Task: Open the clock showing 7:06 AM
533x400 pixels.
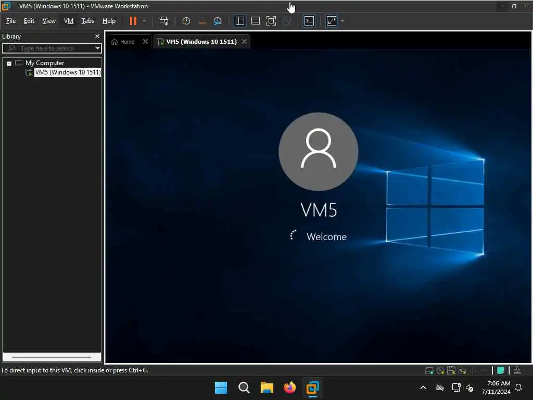Action: click(x=496, y=387)
